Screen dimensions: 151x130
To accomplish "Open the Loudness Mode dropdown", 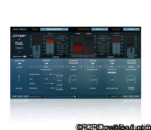I will point(100,29).
